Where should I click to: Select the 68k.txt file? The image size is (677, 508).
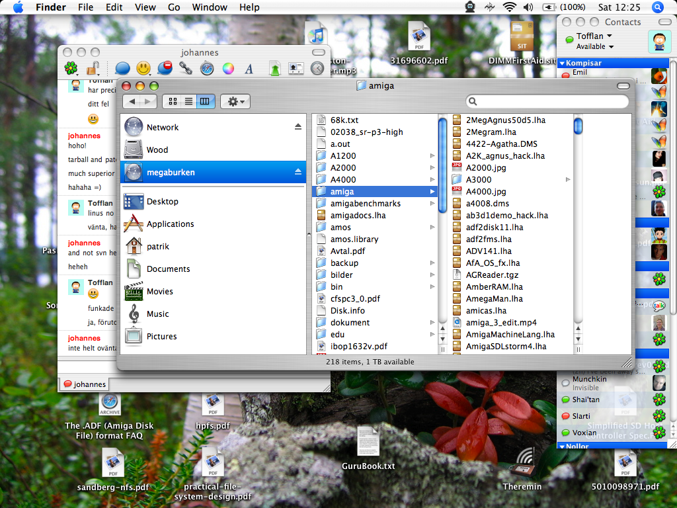[x=374, y=120]
